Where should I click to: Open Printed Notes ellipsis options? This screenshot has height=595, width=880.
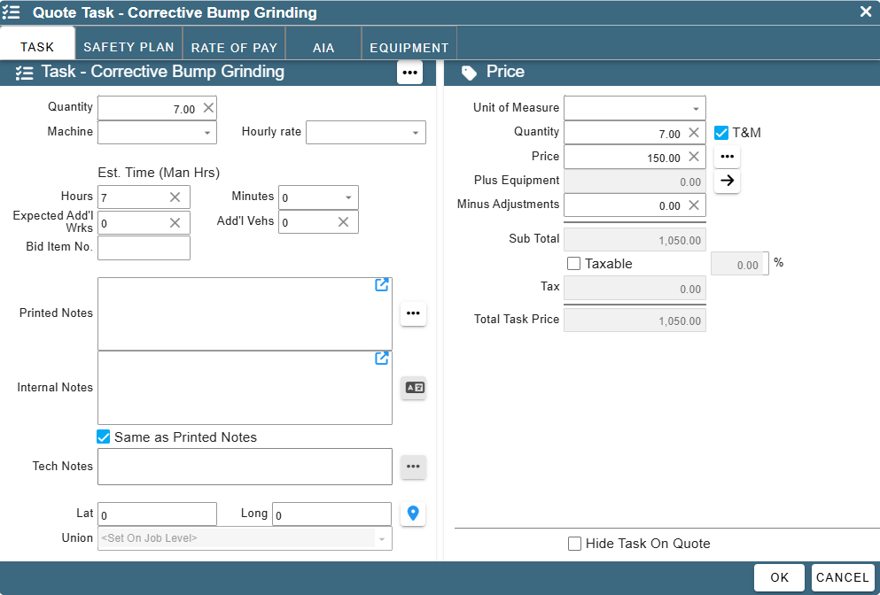[x=413, y=313]
